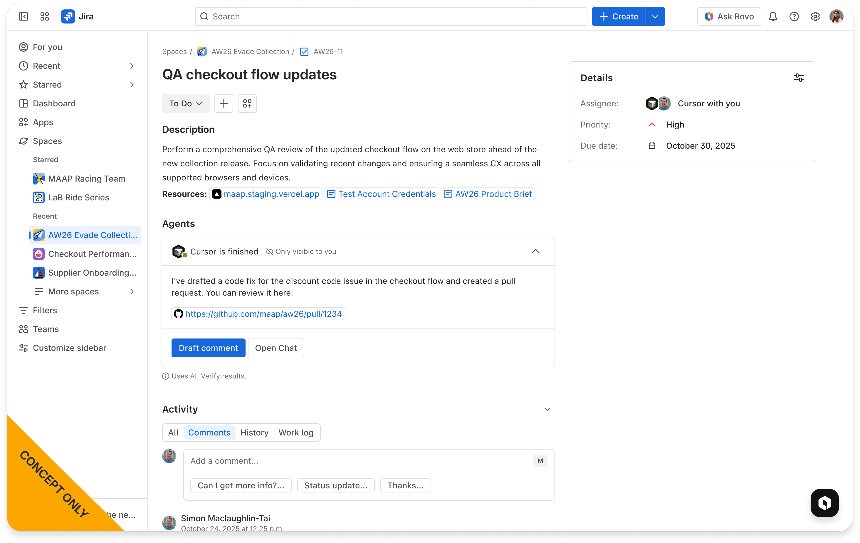
Task: Switch to the History tab
Action: 254,432
